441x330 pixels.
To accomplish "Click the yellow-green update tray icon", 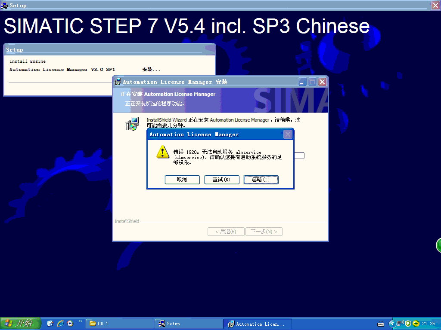I will [x=416, y=324].
